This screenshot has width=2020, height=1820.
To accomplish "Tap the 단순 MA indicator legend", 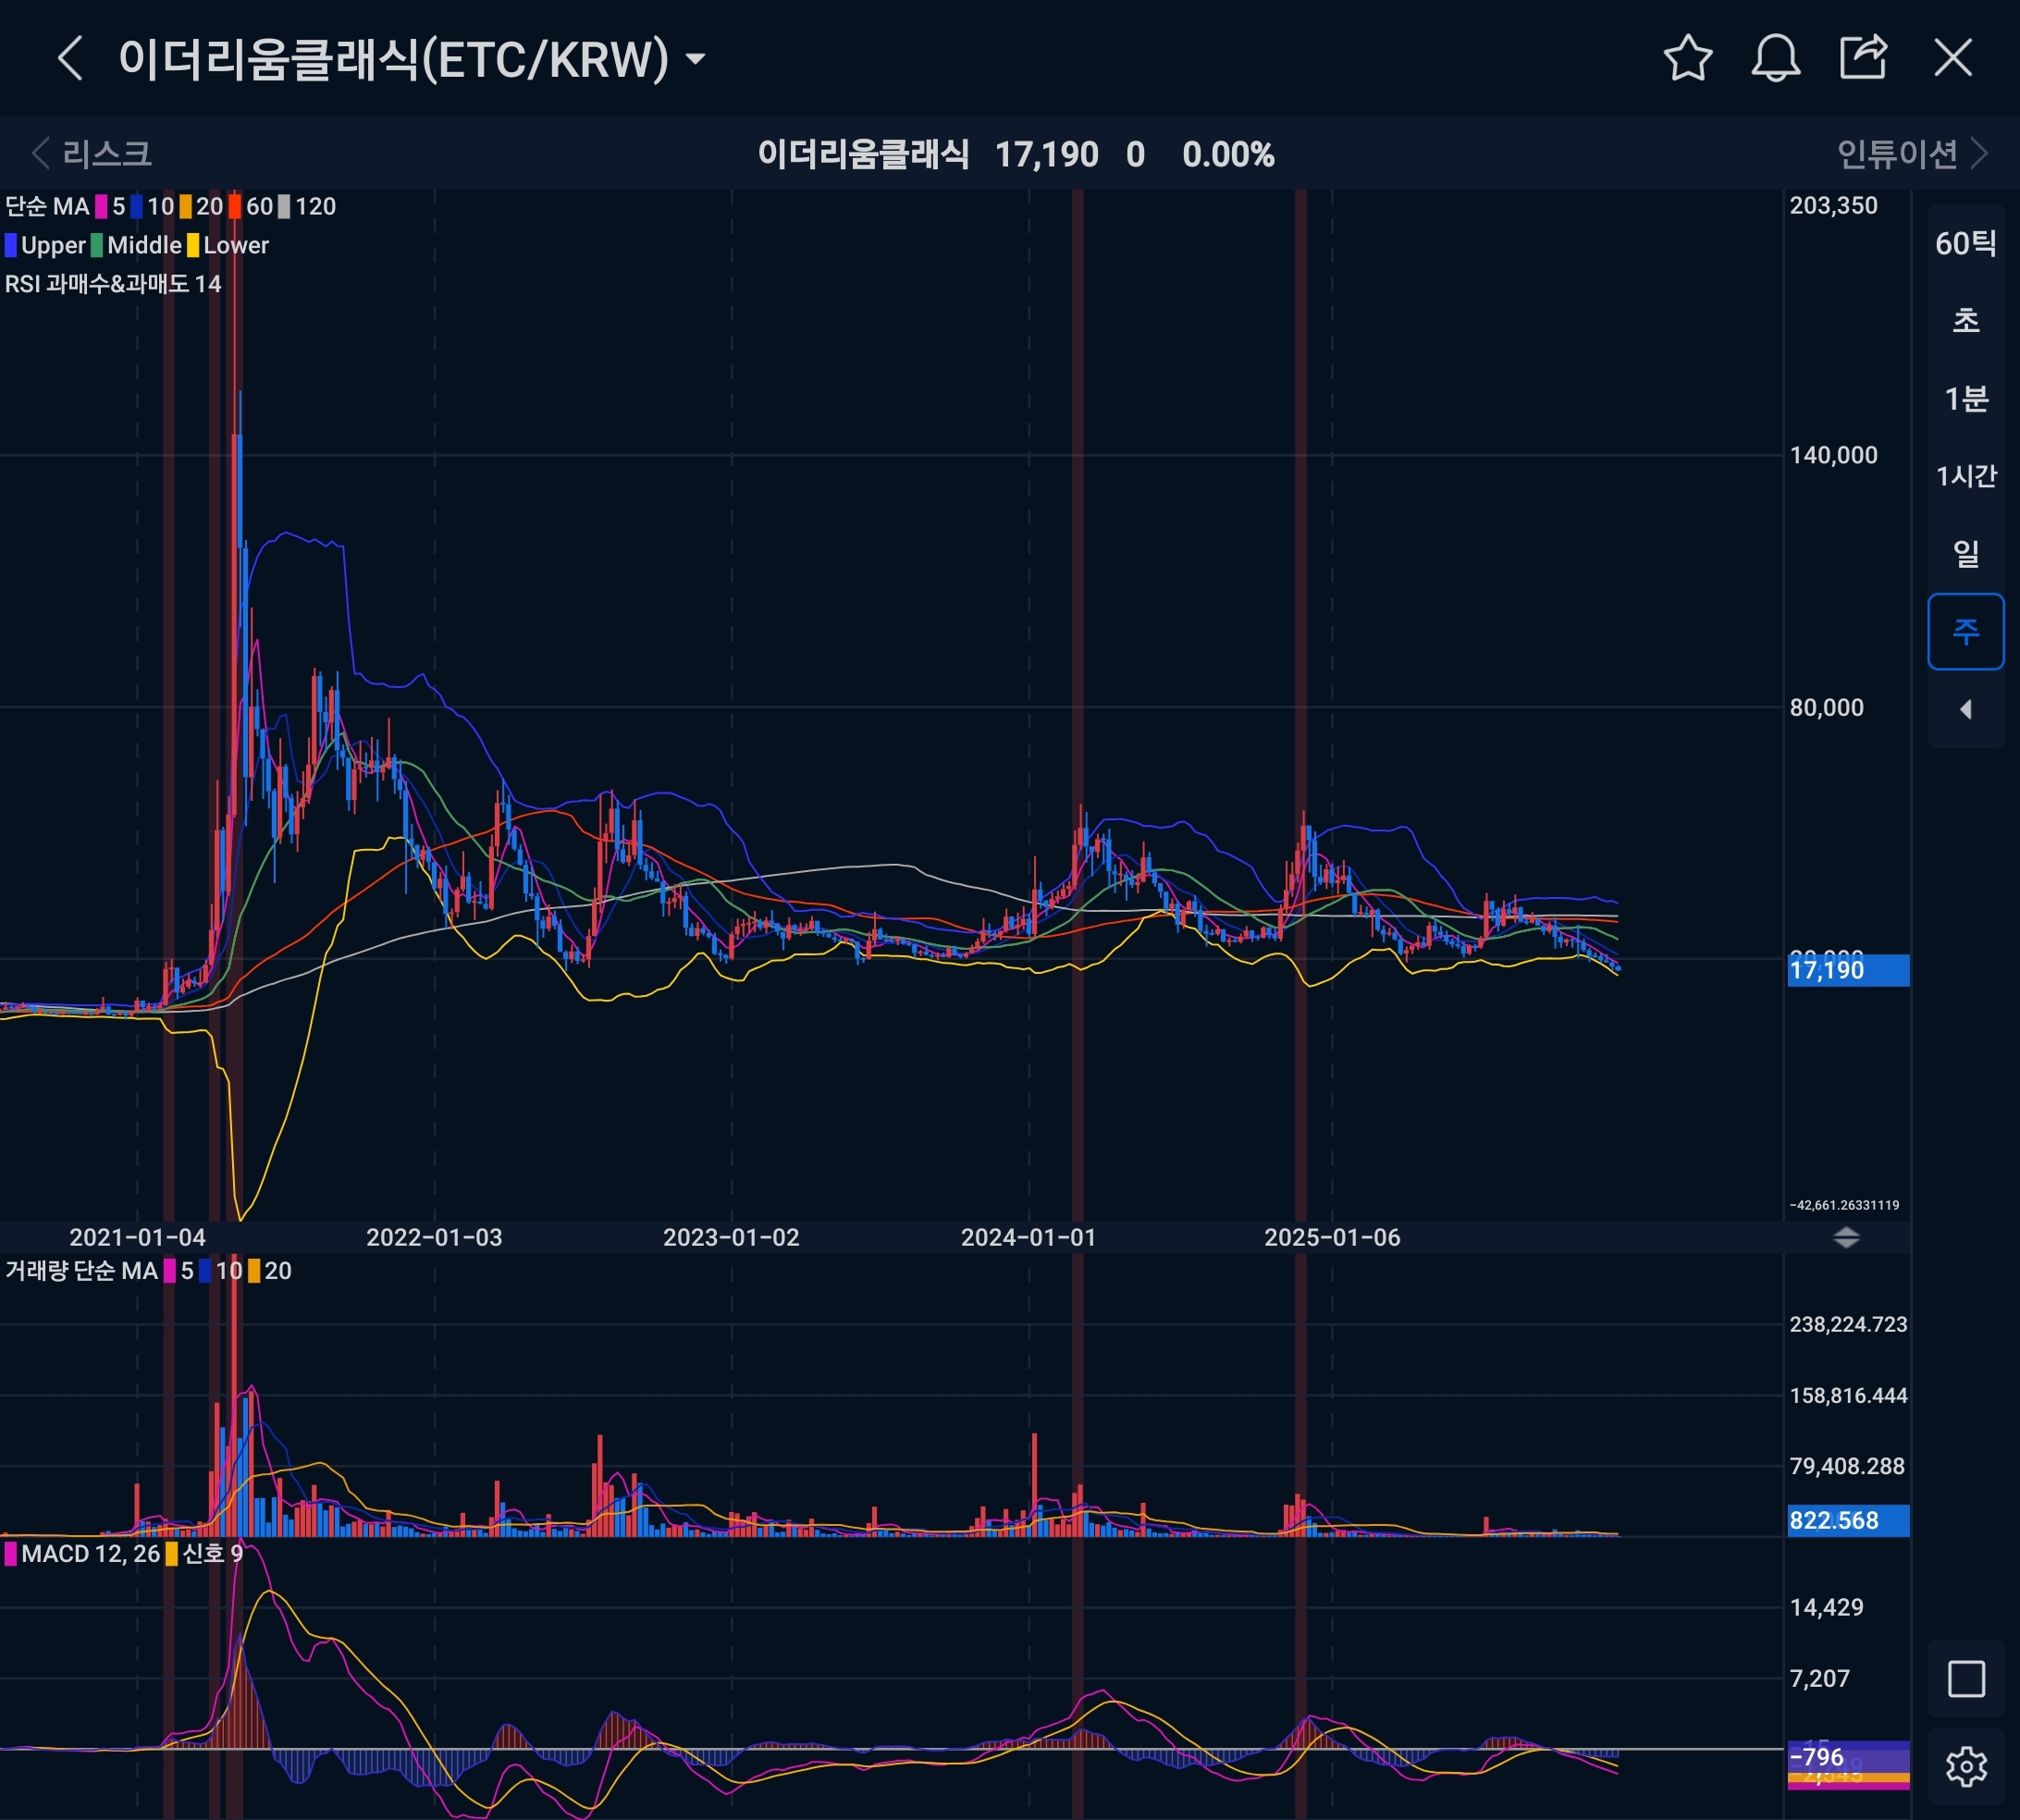I will tap(47, 207).
